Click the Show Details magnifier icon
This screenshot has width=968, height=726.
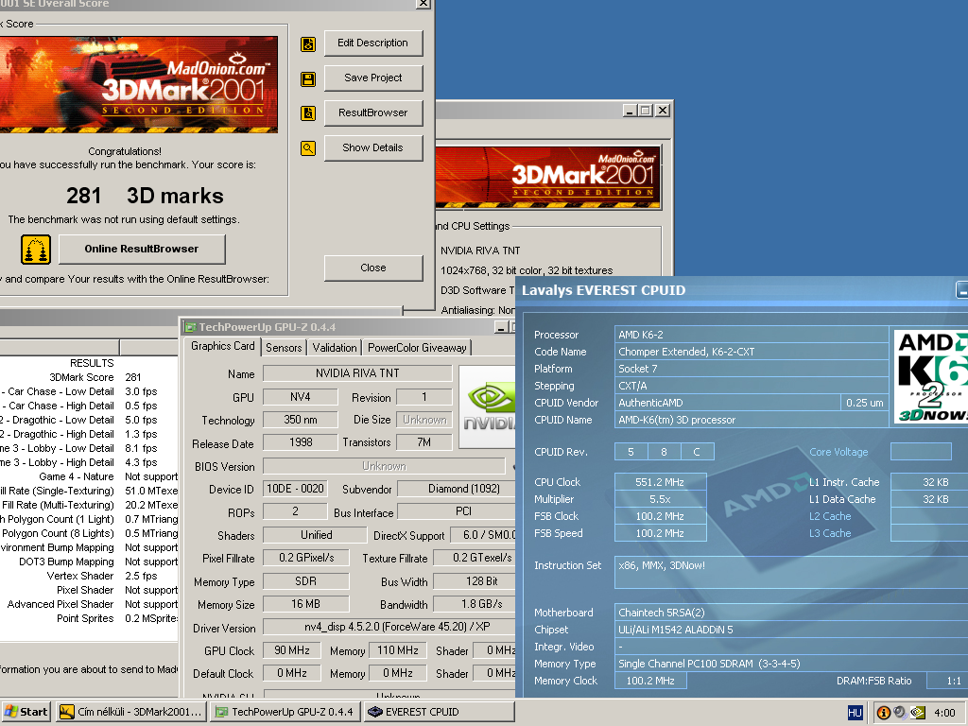point(308,148)
